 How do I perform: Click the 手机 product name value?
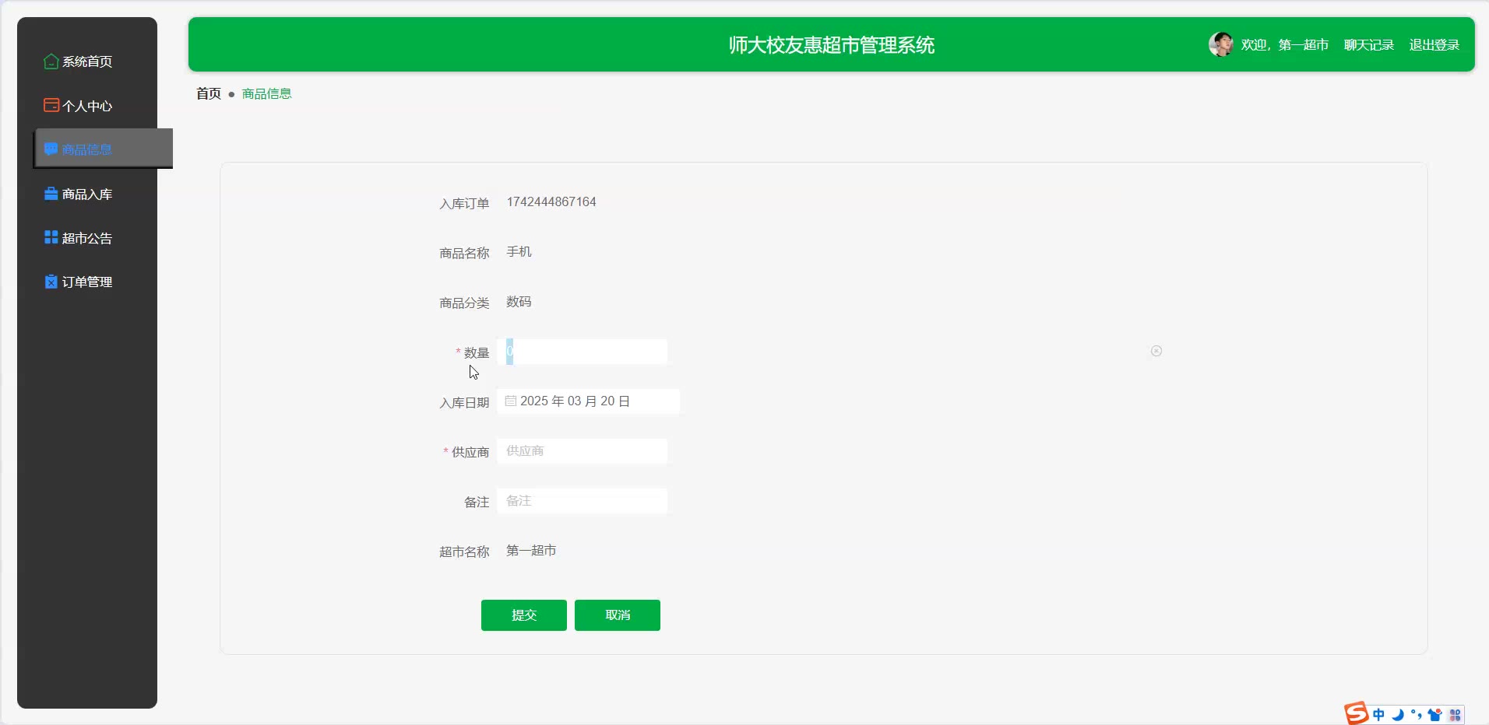tap(519, 251)
